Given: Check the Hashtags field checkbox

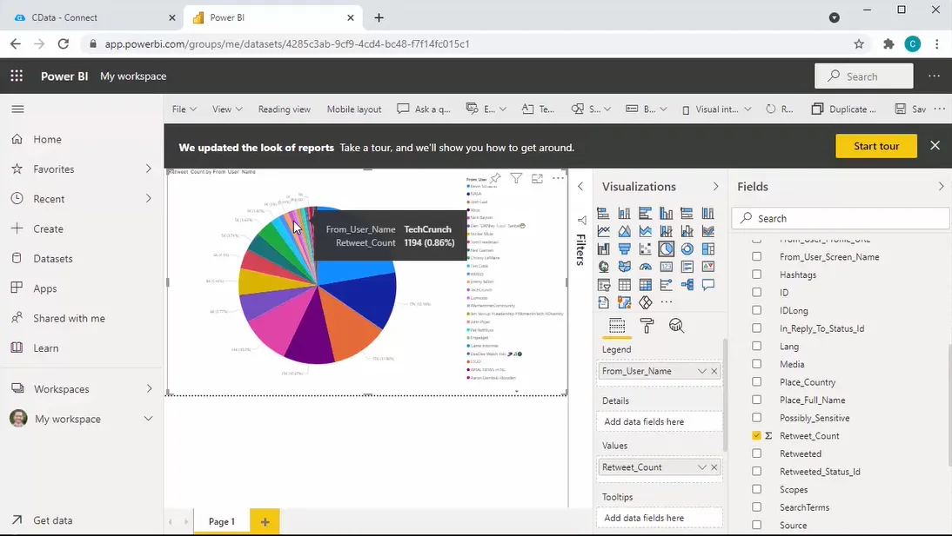Looking at the screenshot, I should 755,275.
